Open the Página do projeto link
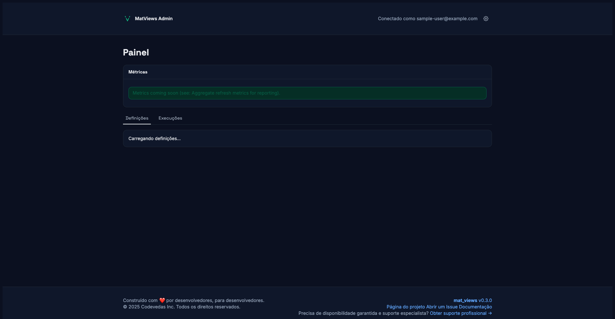The image size is (615, 319). pos(406,307)
